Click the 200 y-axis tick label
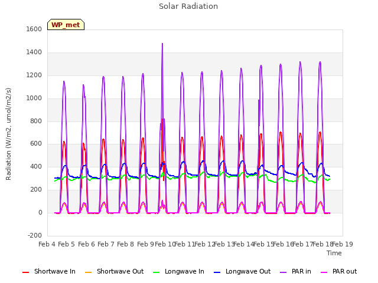378x283 pixels. click(36, 190)
